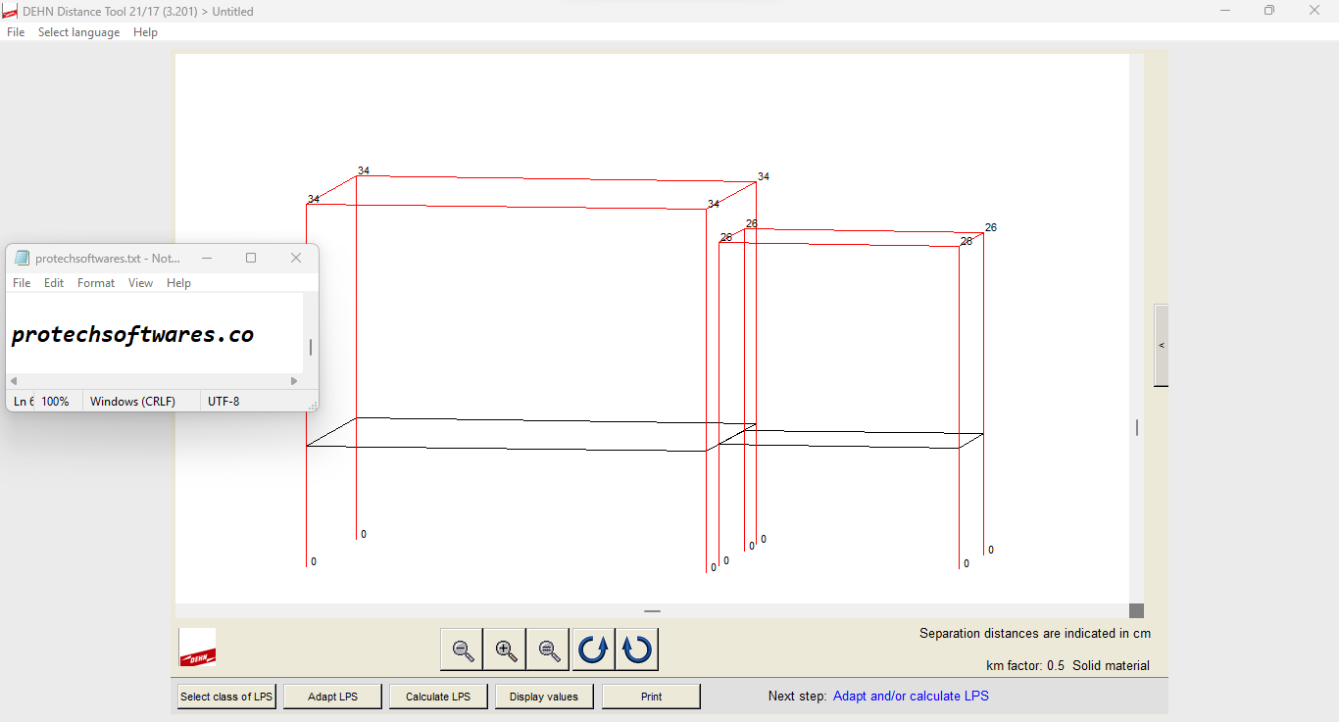Viewport: 1339px width, 722px height.
Task: Minimize the Notepad window
Action: [x=207, y=258]
